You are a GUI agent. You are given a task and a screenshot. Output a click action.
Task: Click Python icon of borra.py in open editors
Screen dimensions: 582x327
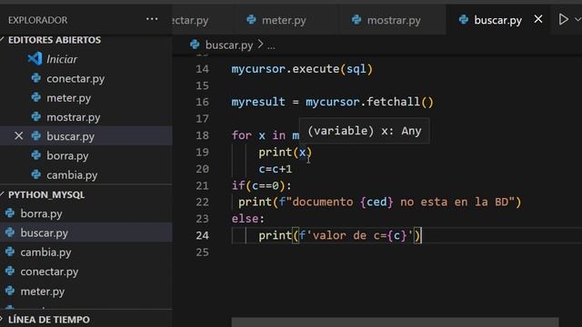pos(36,155)
